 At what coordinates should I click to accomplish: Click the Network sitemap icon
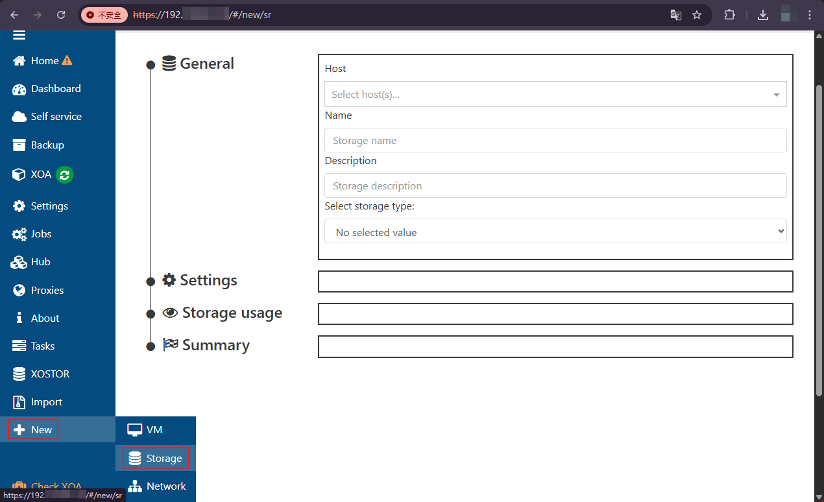[x=135, y=486]
